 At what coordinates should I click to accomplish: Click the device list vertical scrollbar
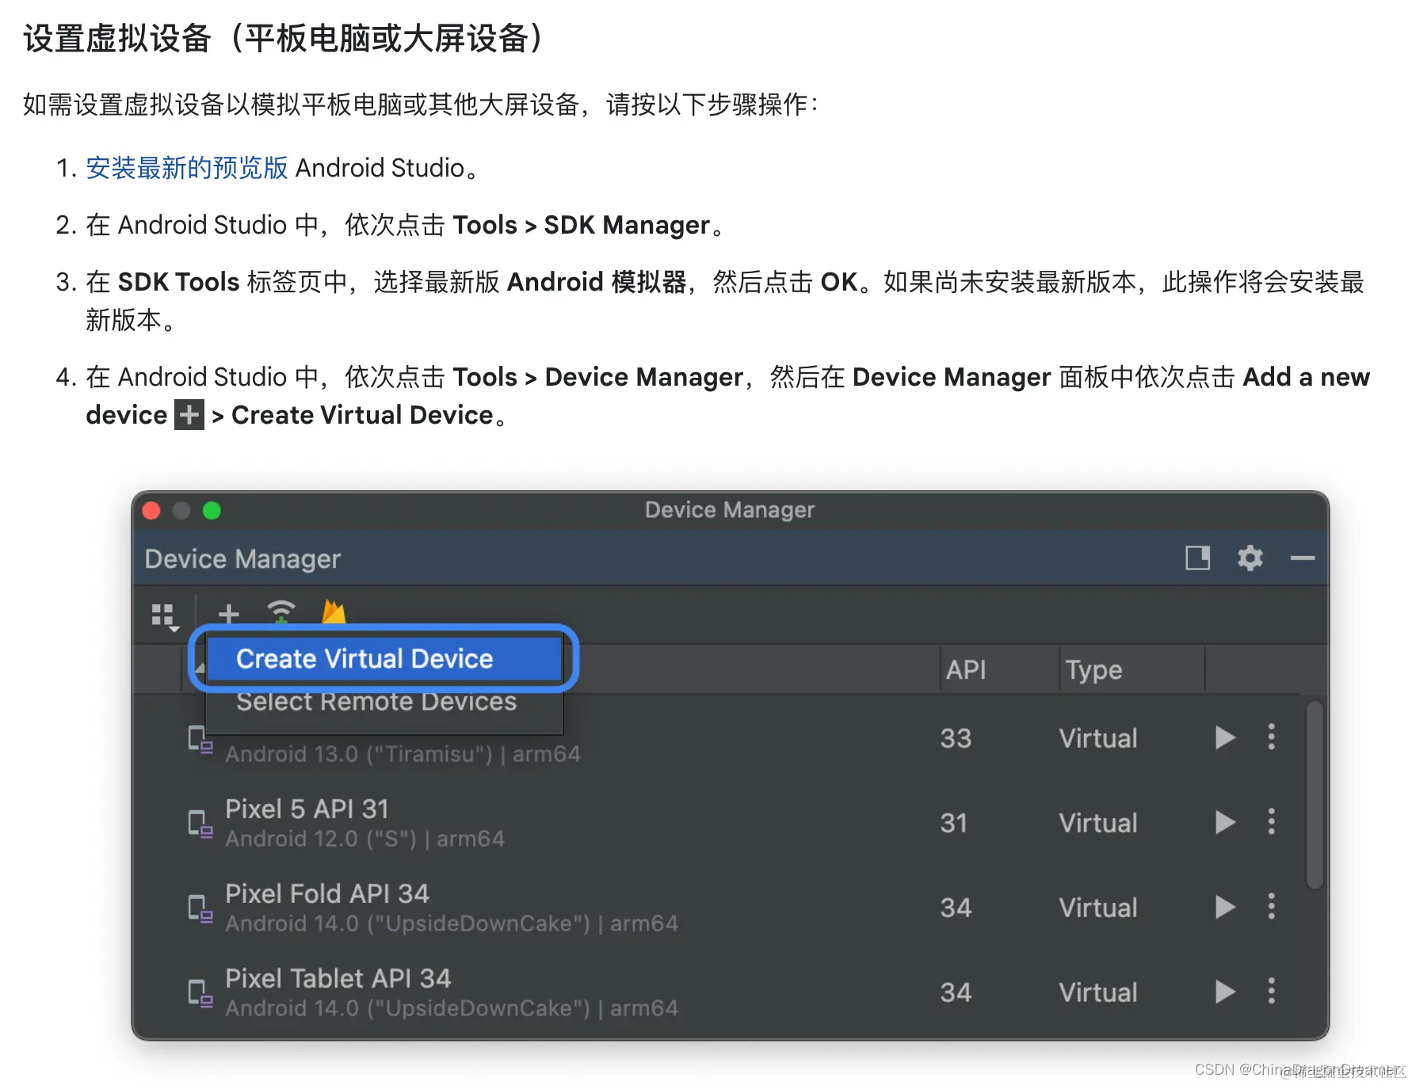pyautogui.click(x=1315, y=794)
